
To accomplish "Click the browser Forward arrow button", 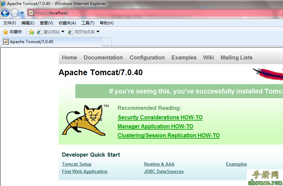I will pos(15,13).
